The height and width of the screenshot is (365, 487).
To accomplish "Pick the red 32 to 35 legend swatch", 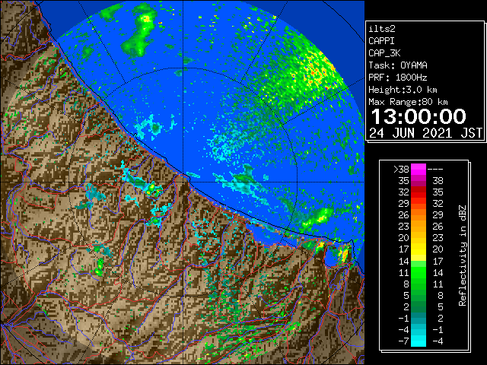I will (419, 192).
